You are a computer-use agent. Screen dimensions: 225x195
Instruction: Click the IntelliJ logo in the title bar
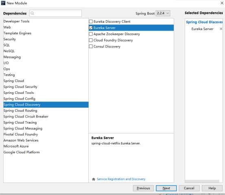(x=3, y=3)
